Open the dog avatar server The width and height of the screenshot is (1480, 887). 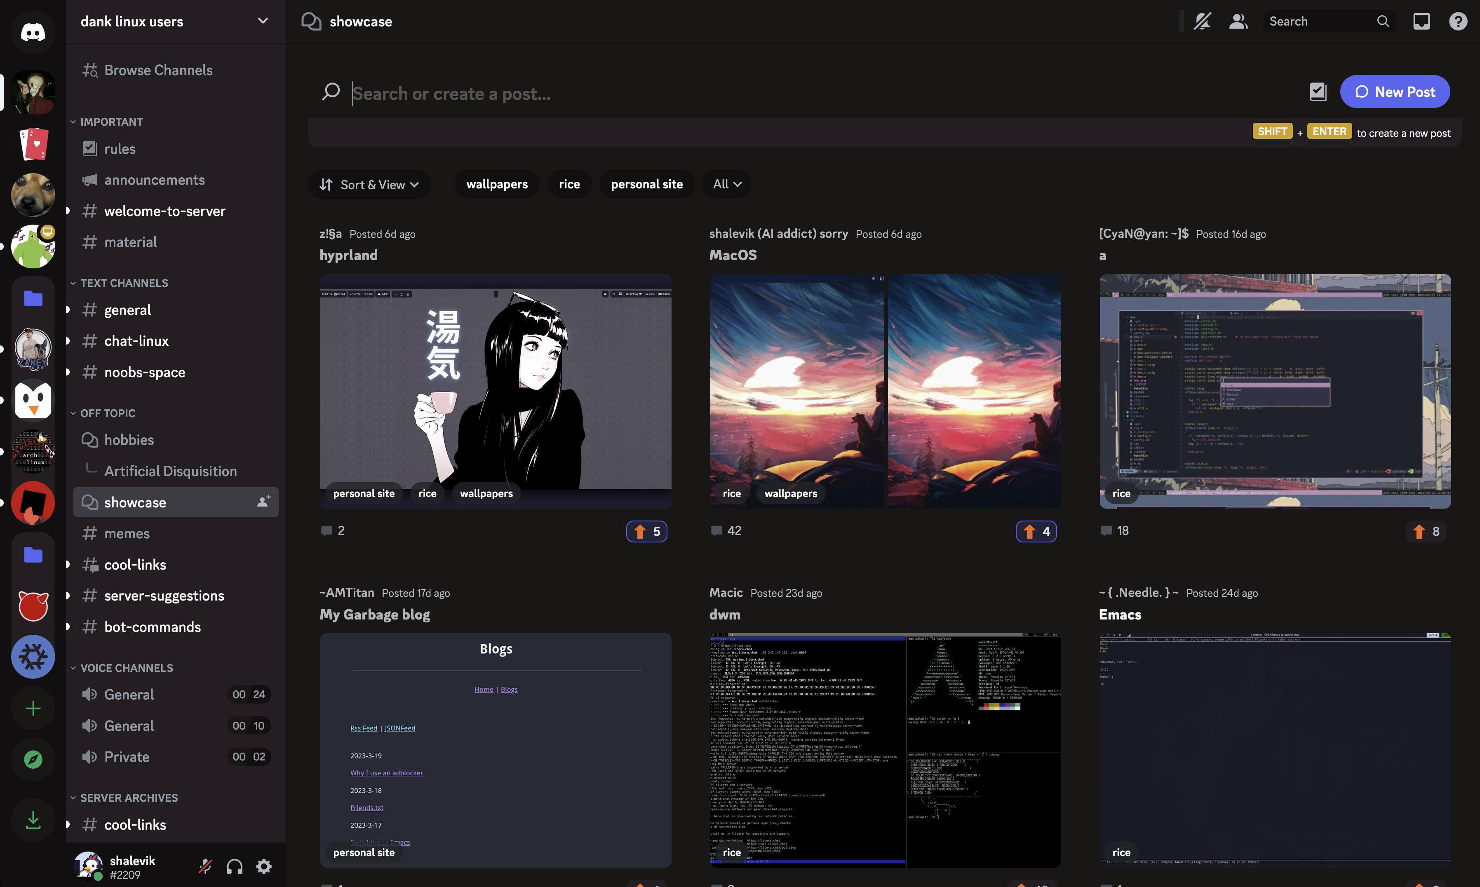pyautogui.click(x=33, y=195)
